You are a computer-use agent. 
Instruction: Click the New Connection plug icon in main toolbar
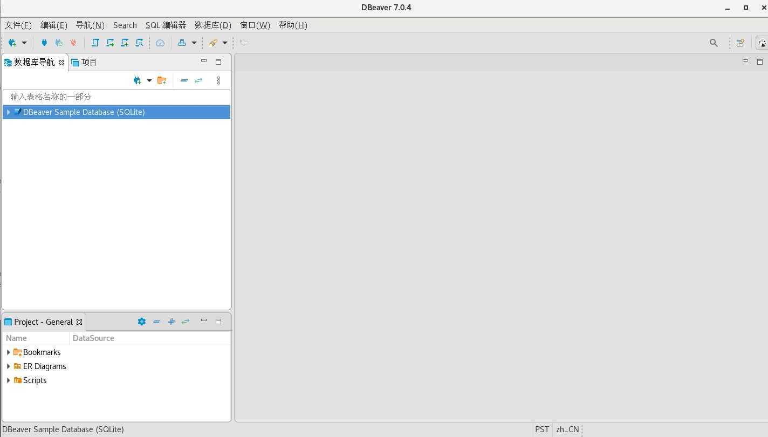click(x=12, y=43)
